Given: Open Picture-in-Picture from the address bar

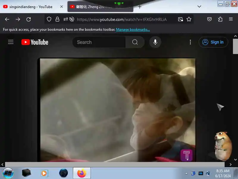Looking at the screenshot, I should click(x=181, y=19).
